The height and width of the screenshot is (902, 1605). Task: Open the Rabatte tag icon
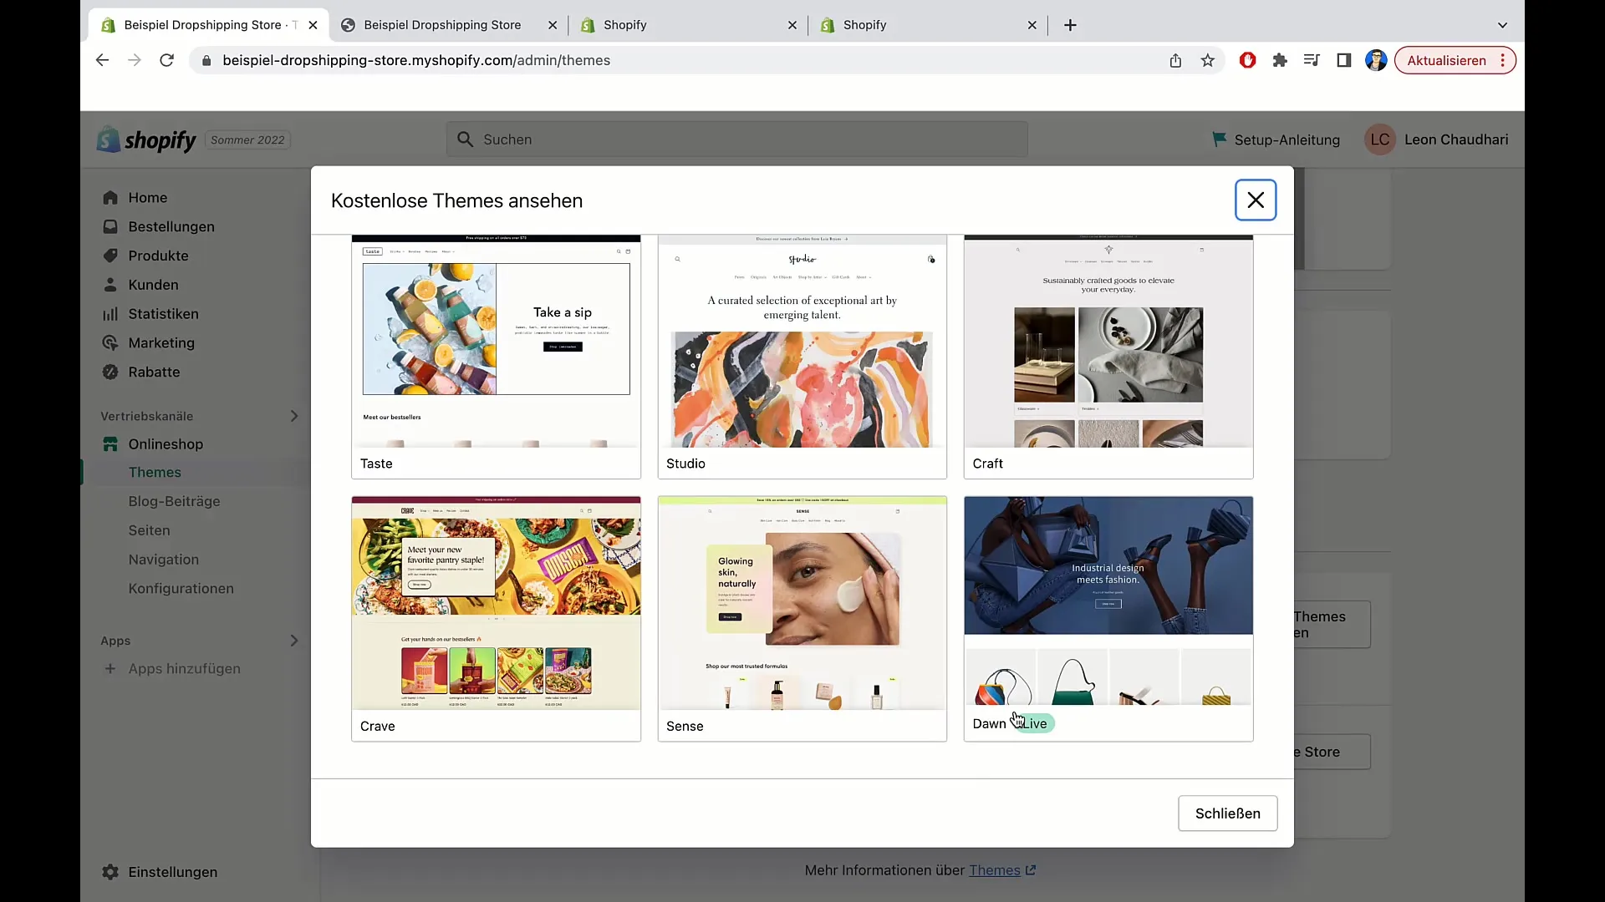(110, 371)
